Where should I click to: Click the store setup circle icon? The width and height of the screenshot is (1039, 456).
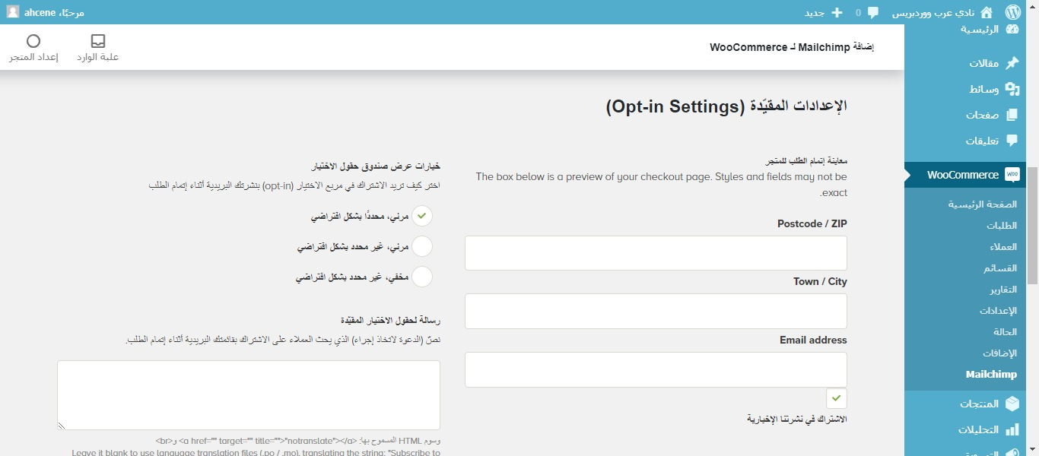click(33, 41)
